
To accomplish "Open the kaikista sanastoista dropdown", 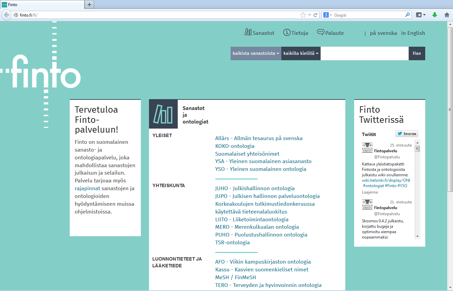I will [256, 53].
